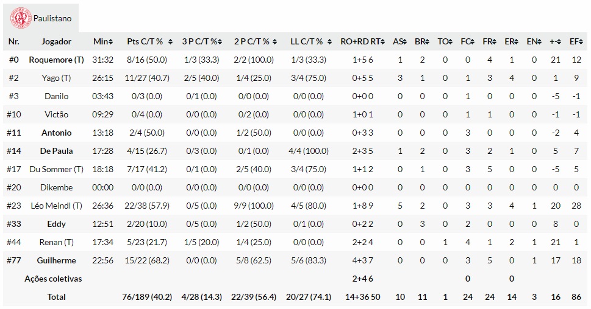Sort by FC fouls column
591x309 pixels.
click(468, 41)
